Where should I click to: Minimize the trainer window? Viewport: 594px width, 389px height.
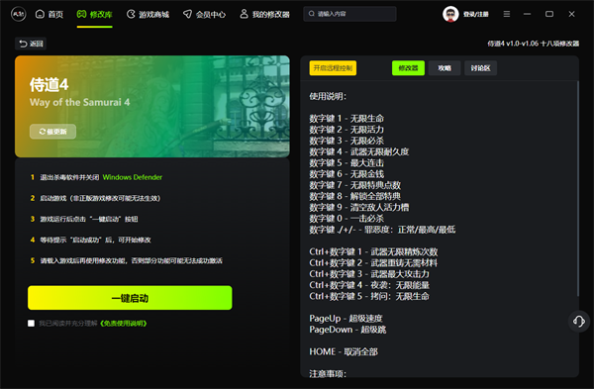[527, 14]
